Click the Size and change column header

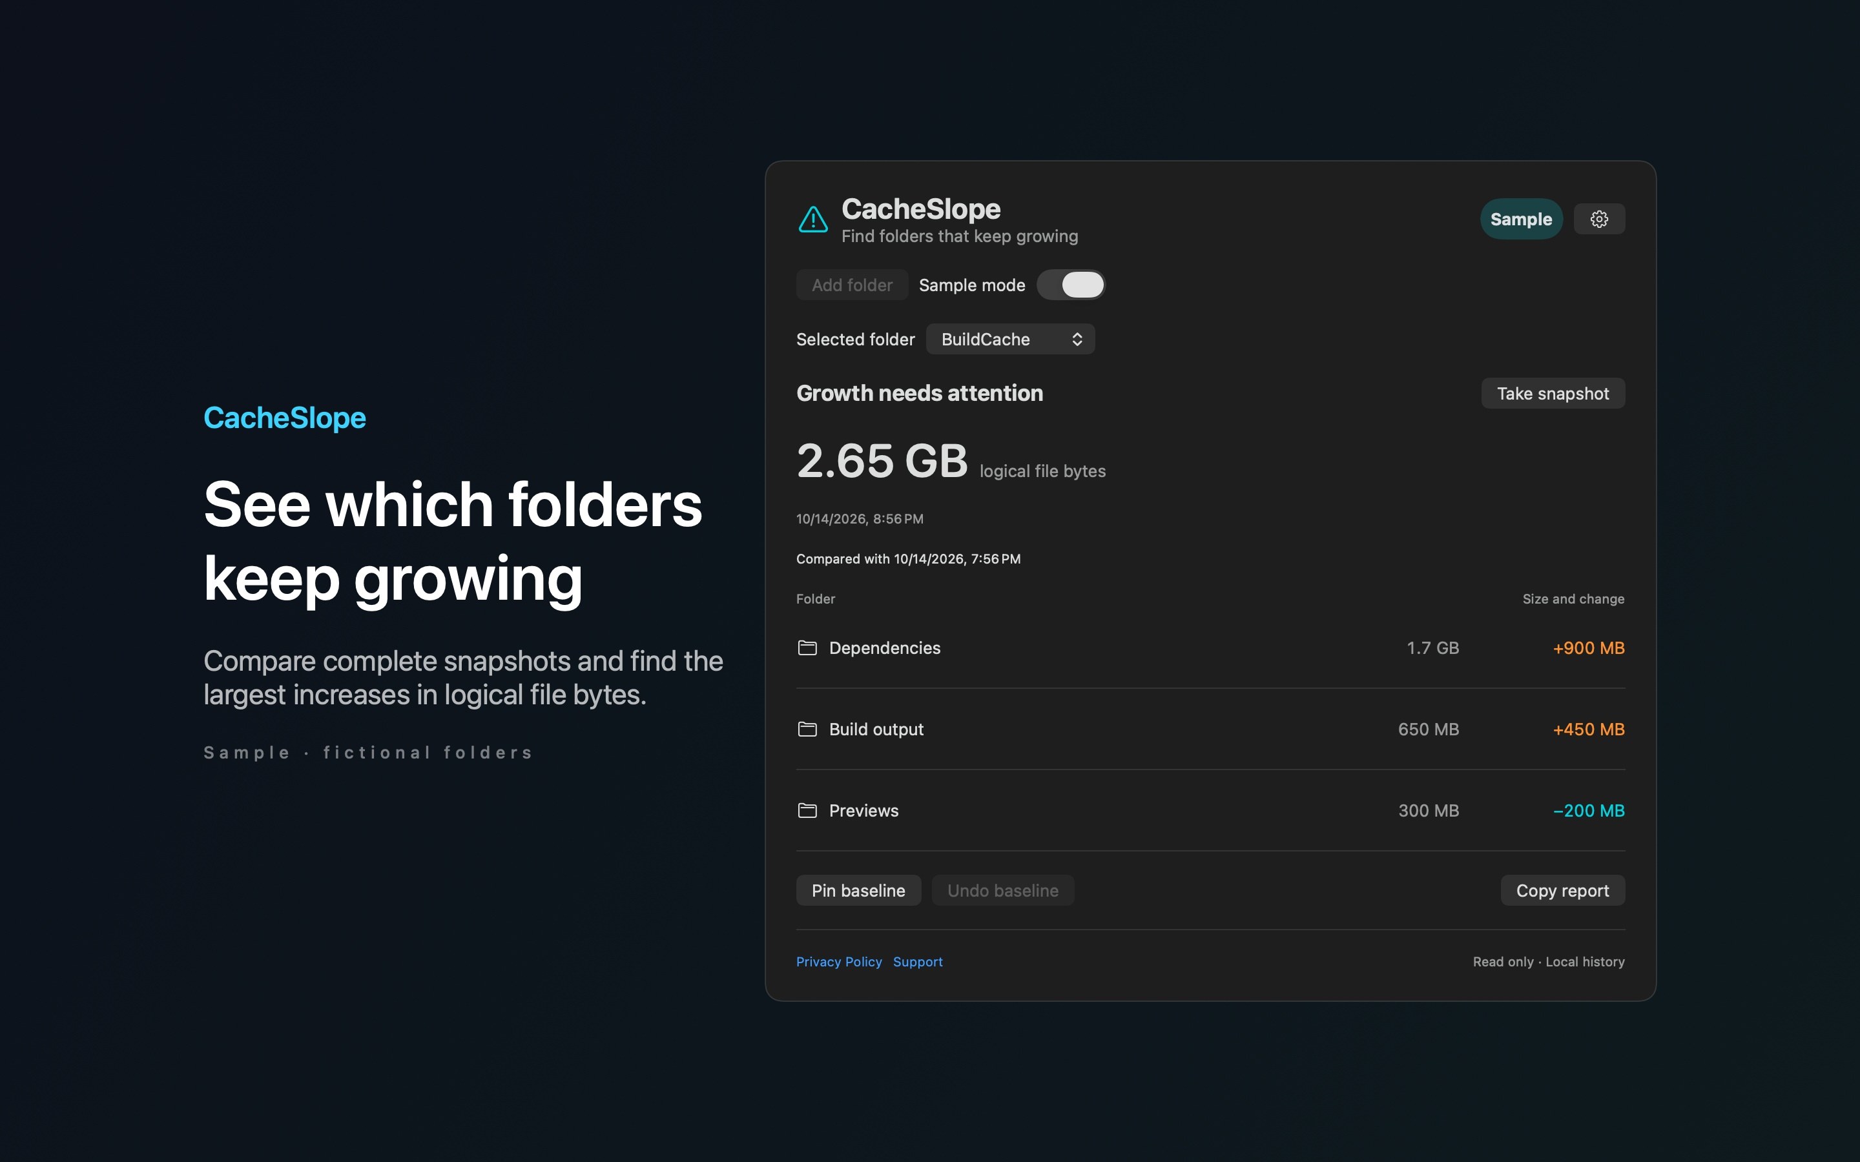[1573, 598]
